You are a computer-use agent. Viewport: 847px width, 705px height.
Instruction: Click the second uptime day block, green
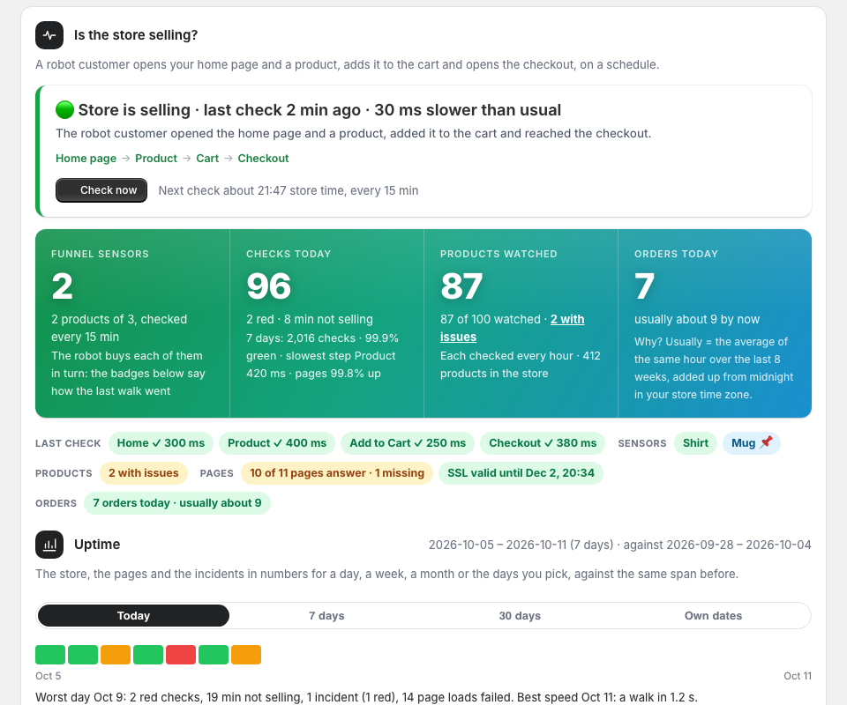[x=83, y=655]
